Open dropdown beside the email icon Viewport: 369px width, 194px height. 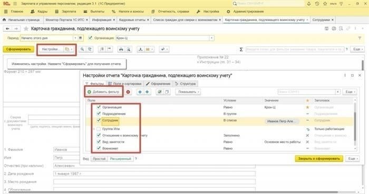click(152, 49)
